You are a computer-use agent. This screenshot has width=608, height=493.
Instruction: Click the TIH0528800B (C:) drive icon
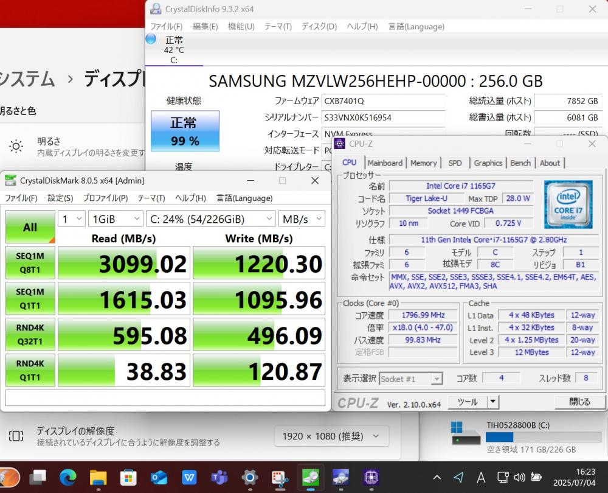click(466, 433)
